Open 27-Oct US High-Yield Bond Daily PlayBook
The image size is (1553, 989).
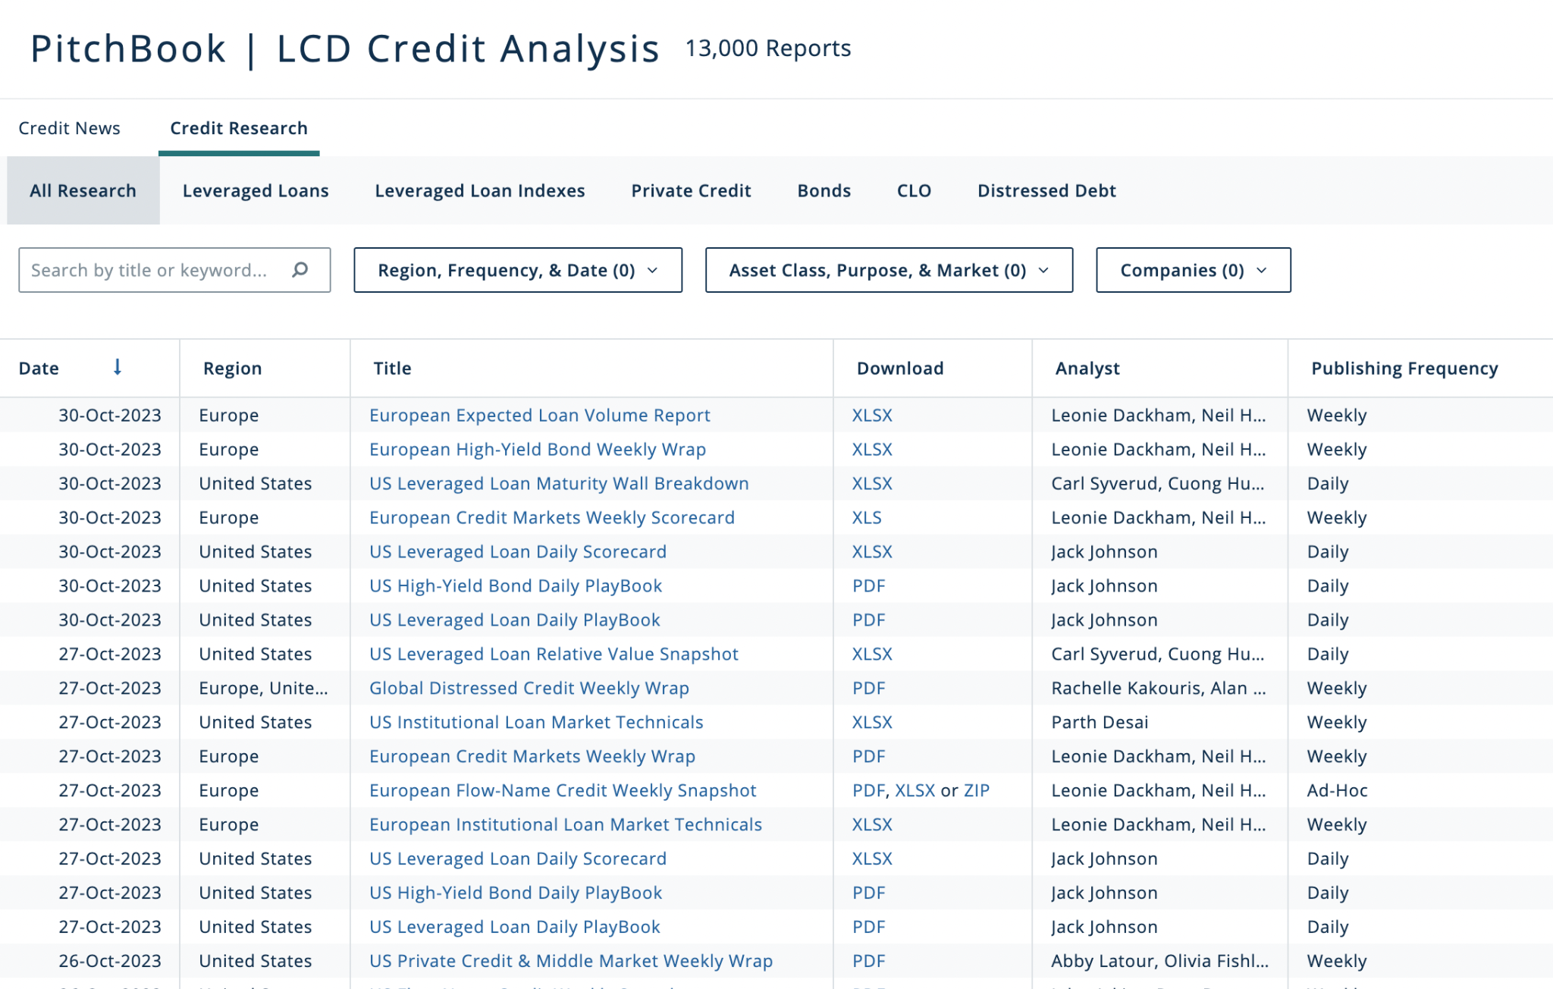click(516, 893)
